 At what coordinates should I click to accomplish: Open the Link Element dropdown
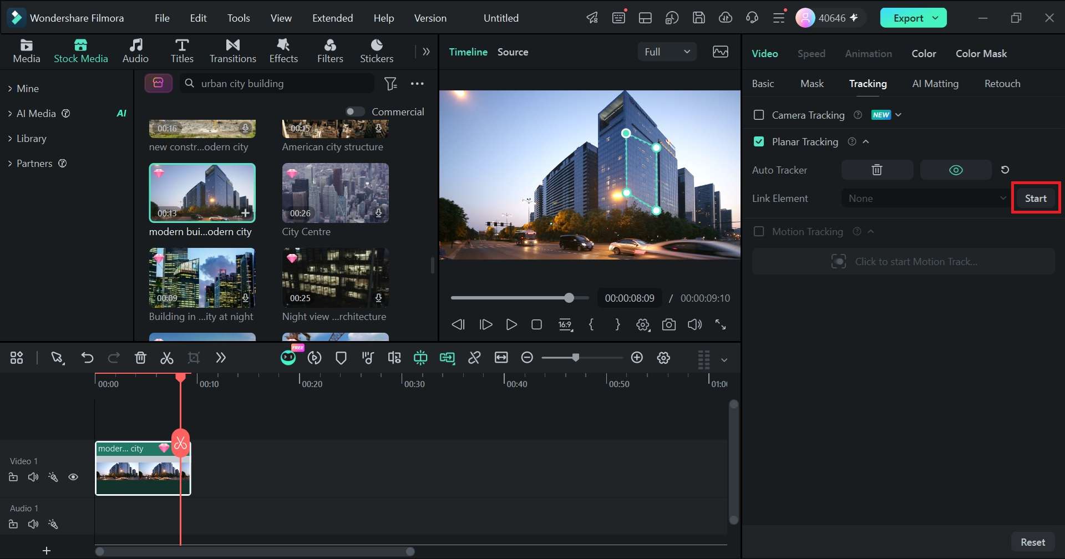click(926, 198)
